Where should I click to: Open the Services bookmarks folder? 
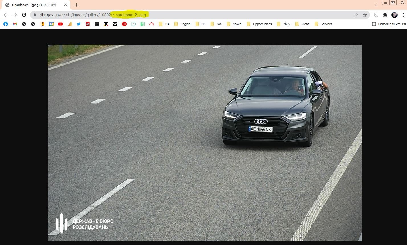coord(323,24)
